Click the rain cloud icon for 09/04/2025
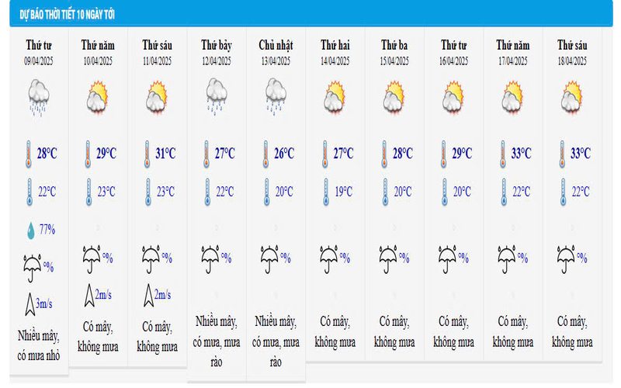The height and width of the screenshot is (388, 621). coord(40,99)
